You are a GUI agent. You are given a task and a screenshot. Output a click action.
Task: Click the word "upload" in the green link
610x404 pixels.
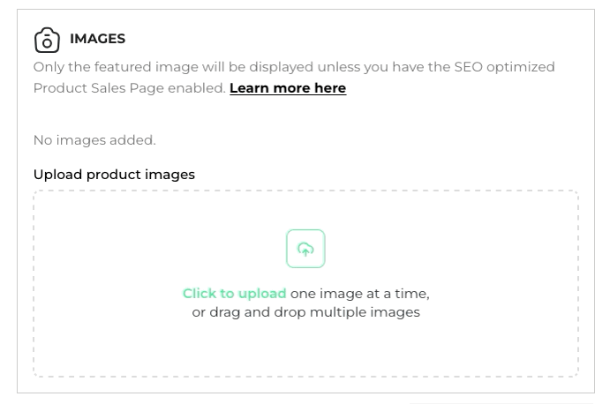(x=262, y=294)
